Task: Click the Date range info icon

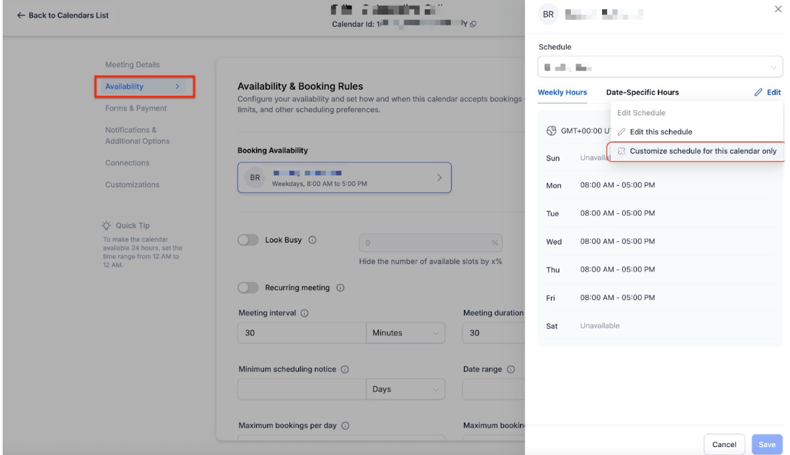Action: (x=510, y=369)
